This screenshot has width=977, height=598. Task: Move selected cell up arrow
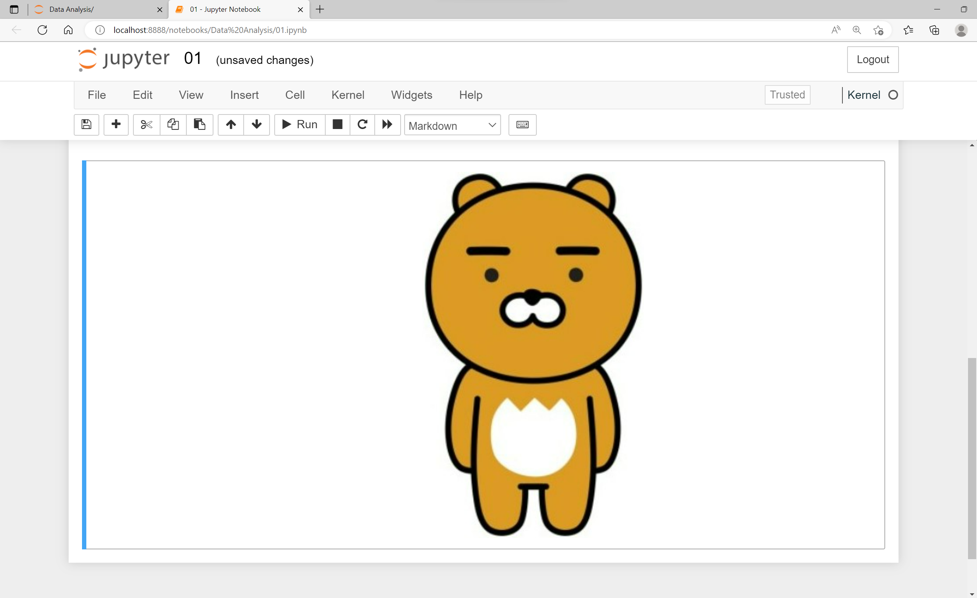tap(231, 124)
